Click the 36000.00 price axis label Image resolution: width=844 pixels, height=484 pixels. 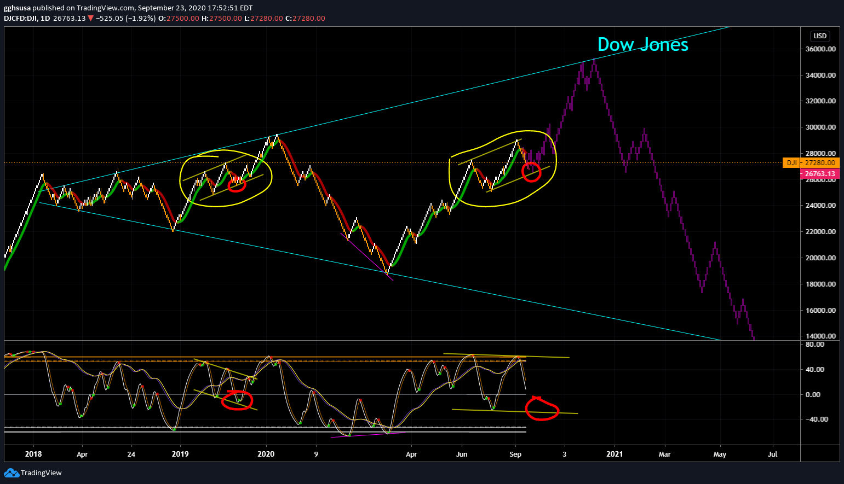(820, 49)
